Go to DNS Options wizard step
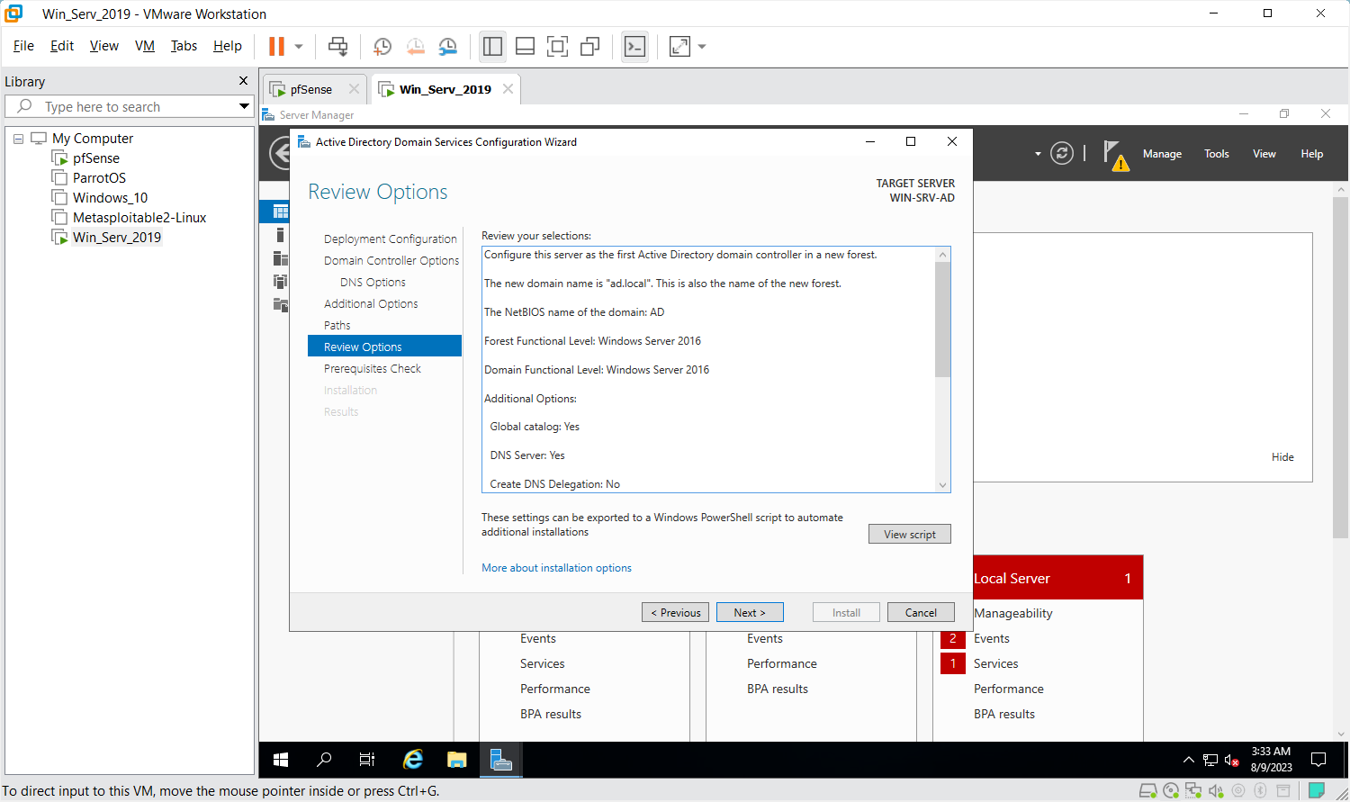Image resolution: width=1350 pixels, height=802 pixels. pyautogui.click(x=373, y=283)
